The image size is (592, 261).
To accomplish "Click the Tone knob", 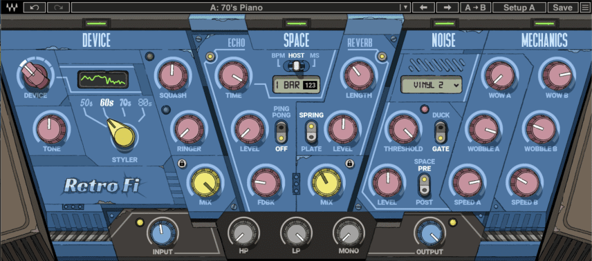I will click(52, 129).
